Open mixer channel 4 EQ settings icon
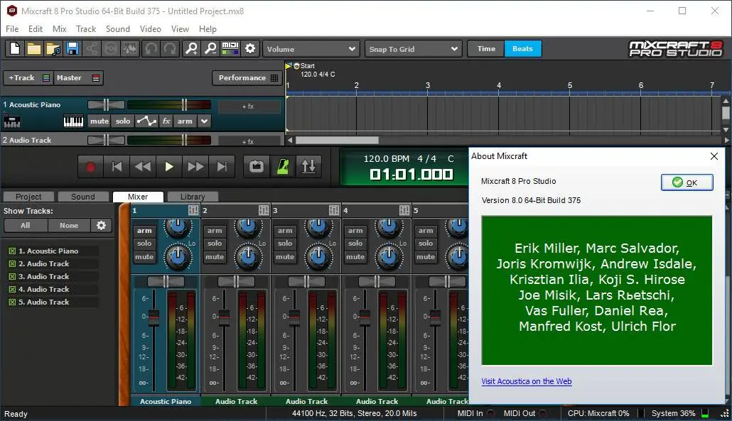 click(x=404, y=210)
